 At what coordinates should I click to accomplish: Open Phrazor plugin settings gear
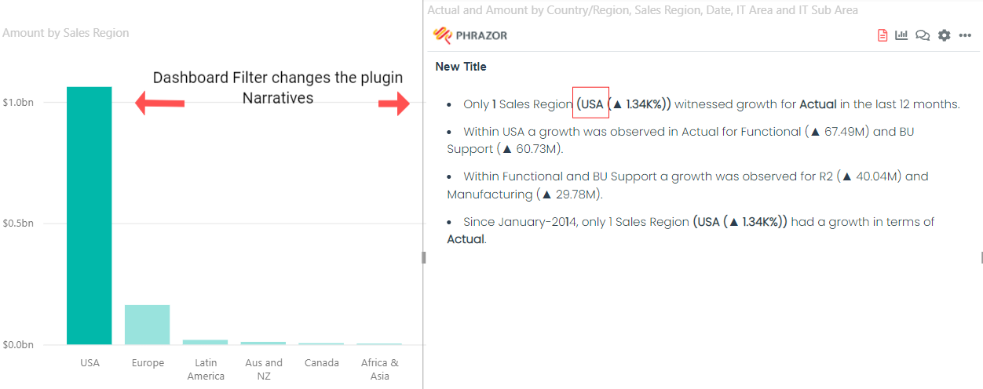[x=944, y=35]
